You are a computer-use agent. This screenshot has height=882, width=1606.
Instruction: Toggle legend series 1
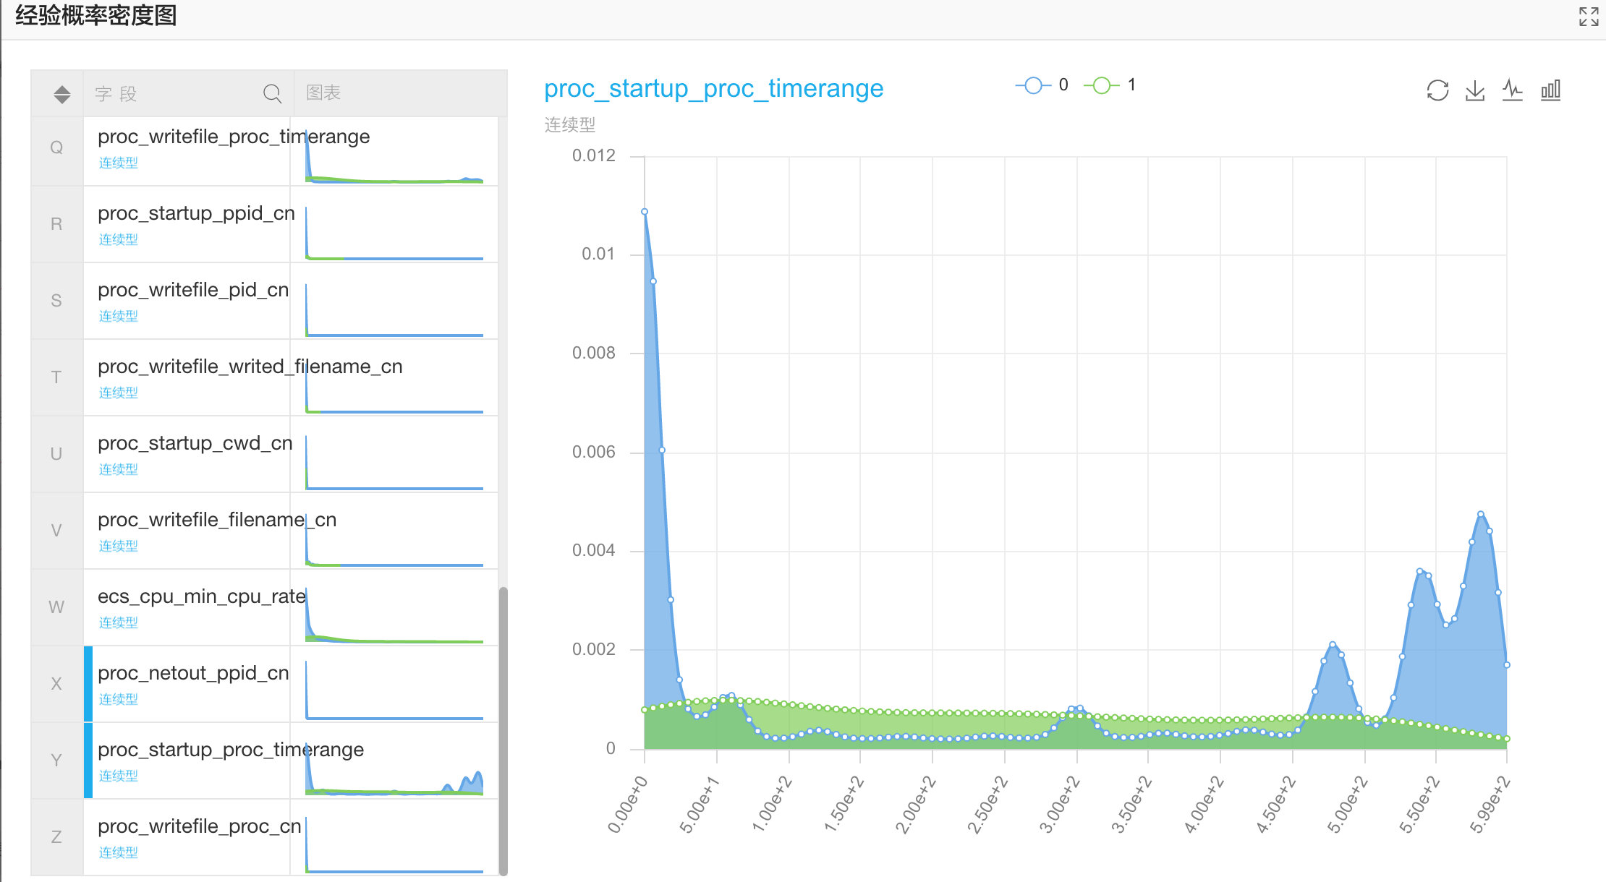[x=1110, y=85]
